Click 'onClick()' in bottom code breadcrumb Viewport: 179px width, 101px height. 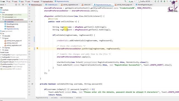point(79,98)
